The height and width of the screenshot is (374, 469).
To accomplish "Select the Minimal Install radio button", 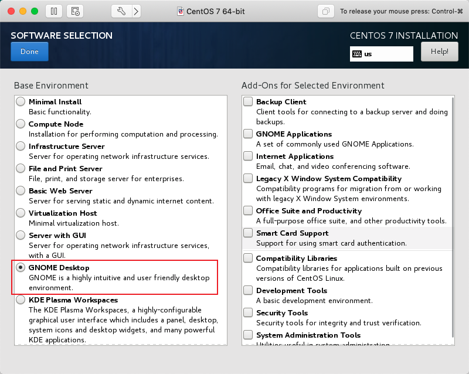I will (21, 102).
